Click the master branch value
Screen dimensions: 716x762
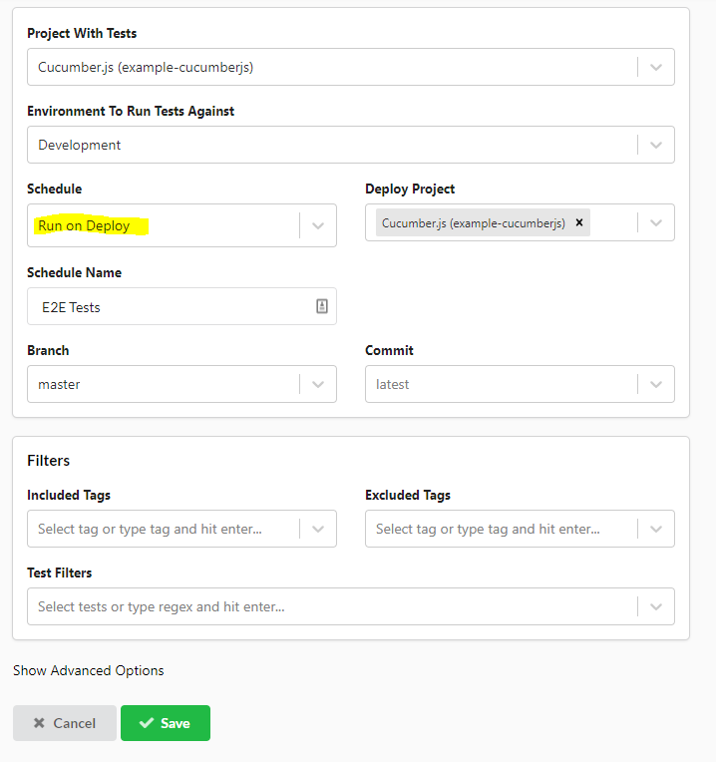(59, 384)
